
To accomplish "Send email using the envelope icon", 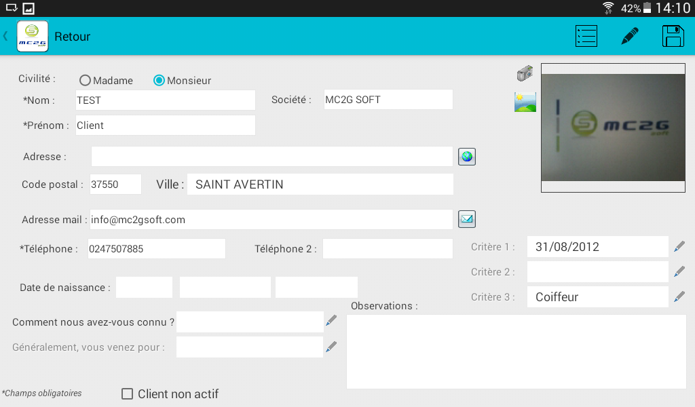I will click(467, 219).
